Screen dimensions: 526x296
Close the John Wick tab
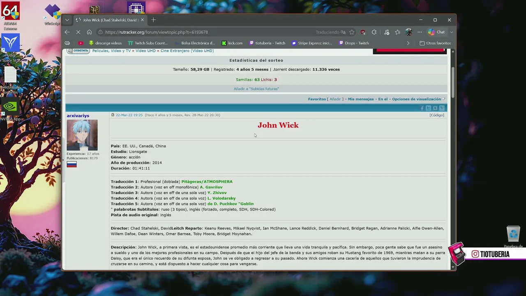tap(142, 20)
